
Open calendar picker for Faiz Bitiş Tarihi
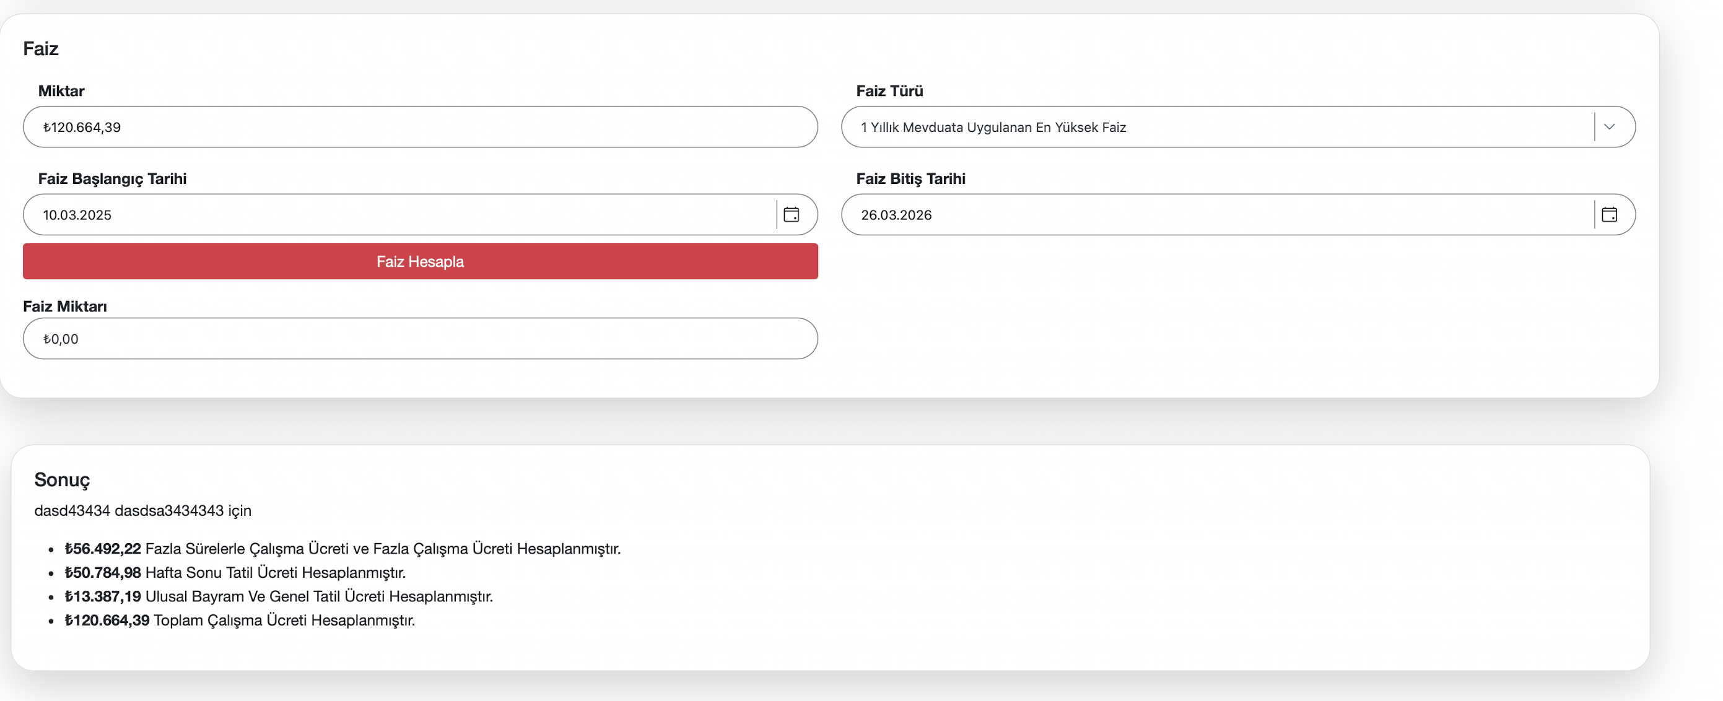(1609, 215)
